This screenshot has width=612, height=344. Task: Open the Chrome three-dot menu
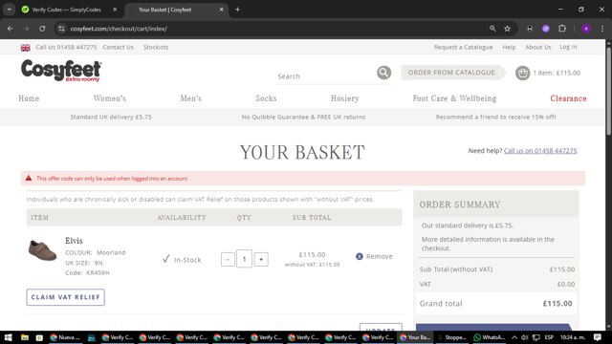coord(602,29)
